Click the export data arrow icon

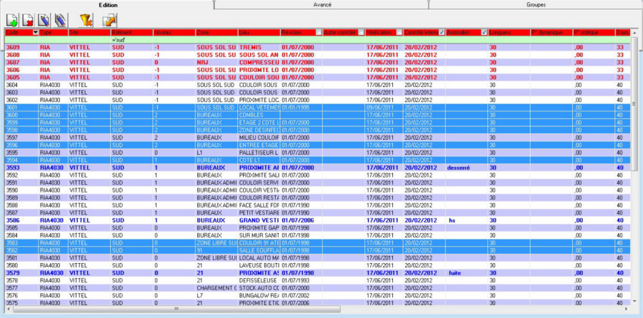(x=109, y=20)
